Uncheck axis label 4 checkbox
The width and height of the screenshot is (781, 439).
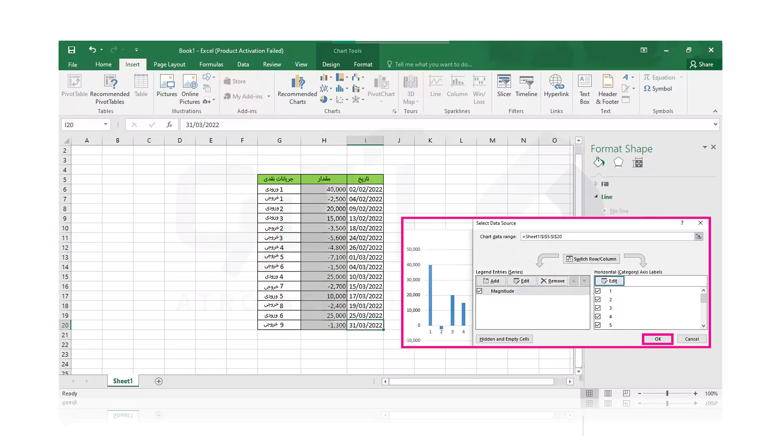click(x=598, y=317)
